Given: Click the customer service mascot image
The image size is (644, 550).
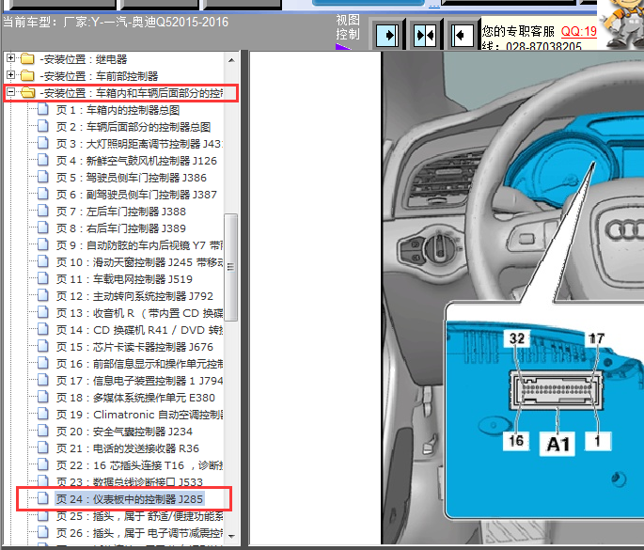Looking at the screenshot, I should point(620,24).
